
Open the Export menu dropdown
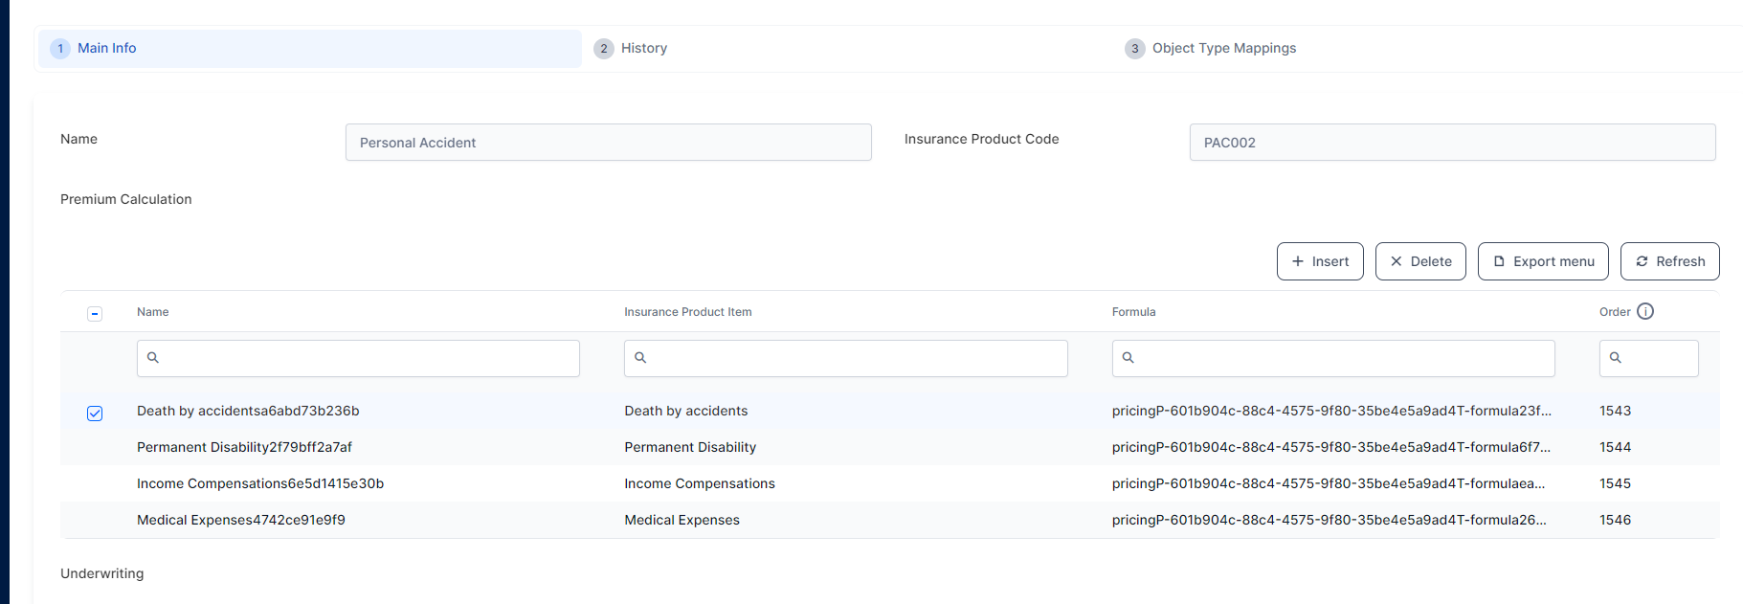point(1542,261)
